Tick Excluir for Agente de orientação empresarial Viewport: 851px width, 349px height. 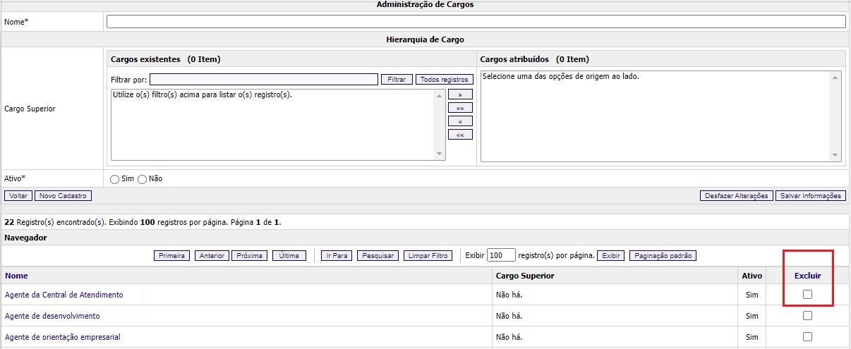[807, 337]
